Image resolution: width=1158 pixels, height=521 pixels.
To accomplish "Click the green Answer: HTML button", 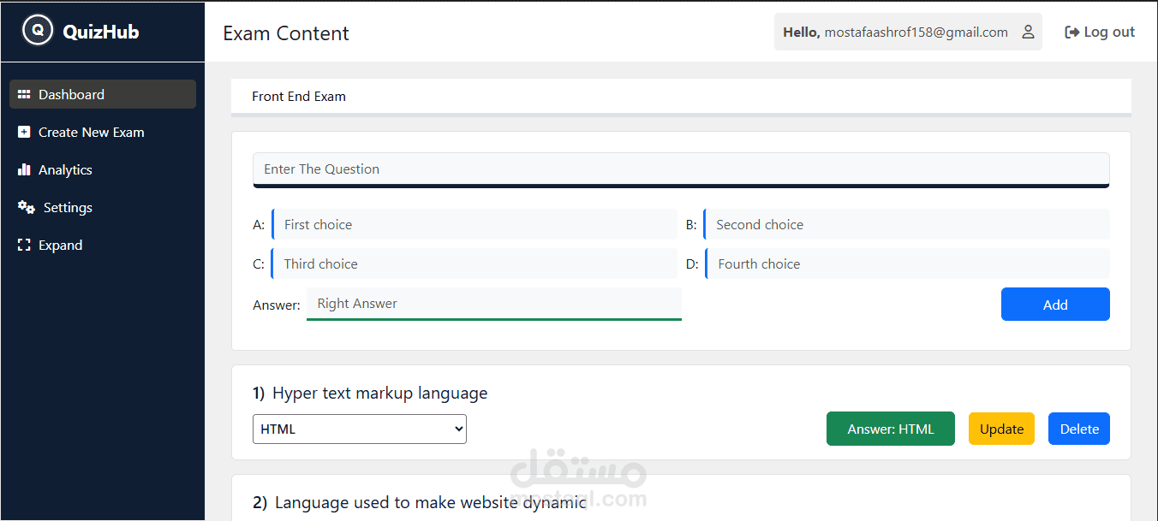I will pyautogui.click(x=890, y=429).
